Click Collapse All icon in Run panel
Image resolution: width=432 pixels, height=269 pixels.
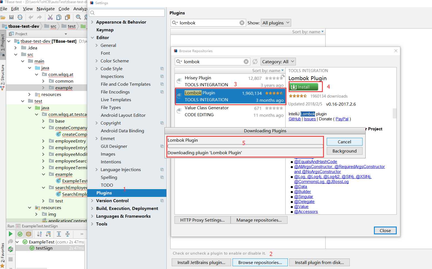coord(68,234)
